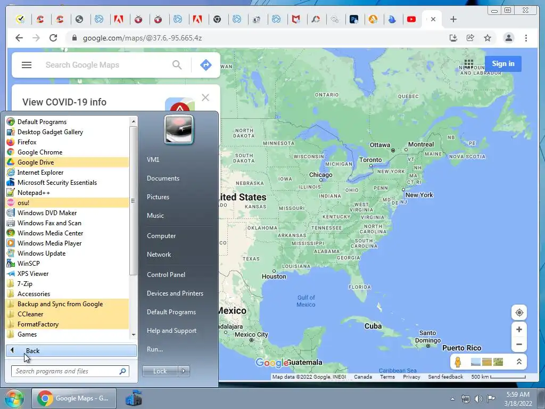545x409 pixels.
Task: Open Documents from the Start menu
Action: coord(163,178)
